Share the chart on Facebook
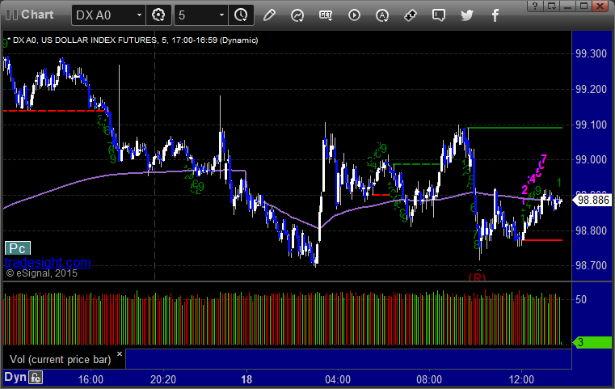This screenshot has height=389, width=615. point(495,15)
